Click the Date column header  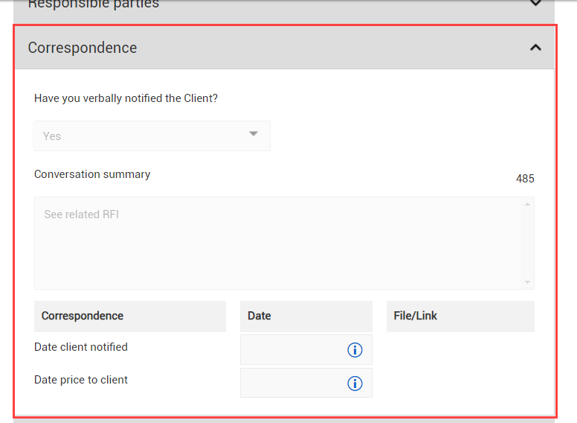tap(260, 316)
